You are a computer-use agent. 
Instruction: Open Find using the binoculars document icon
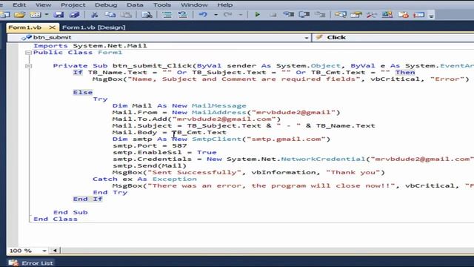click(147, 15)
